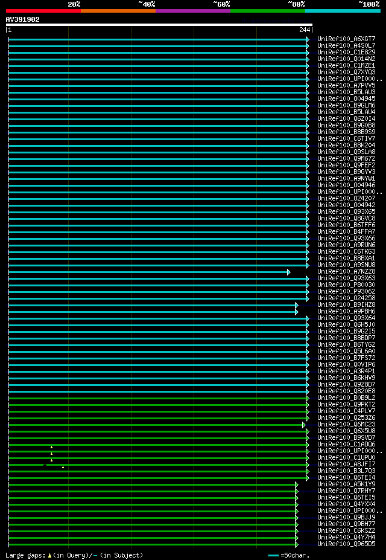This screenshot has height=560, width=386.
Task: Open hit UniRef100_C1E829
Action: tap(346, 52)
